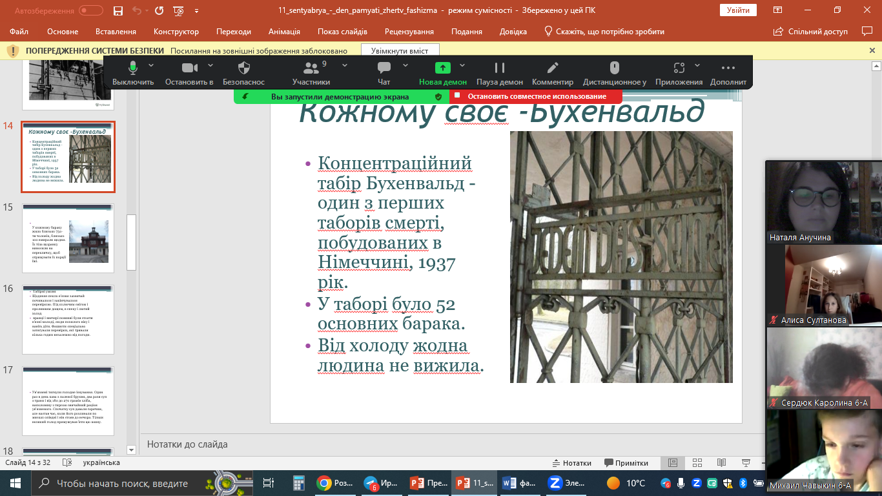The image size is (882, 496).
Task: Click Увімкнути вміст in security warning
Action: (x=400, y=50)
